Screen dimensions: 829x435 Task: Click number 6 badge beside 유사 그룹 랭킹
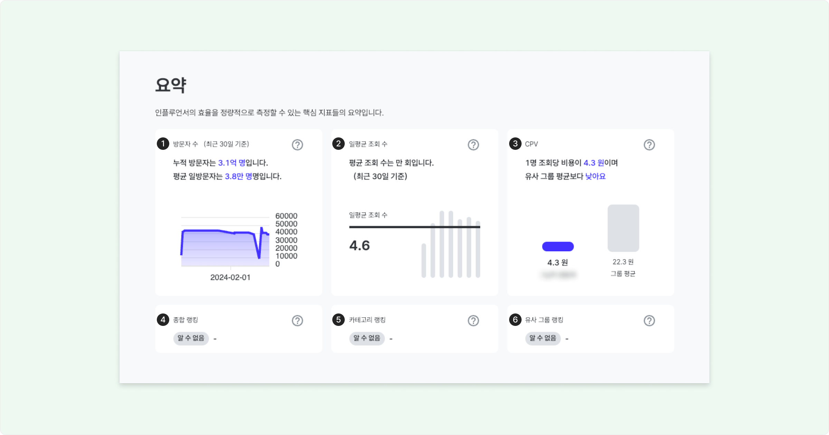point(515,320)
